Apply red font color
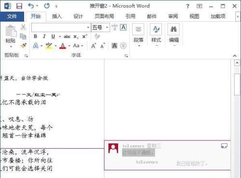 tap(63, 46)
